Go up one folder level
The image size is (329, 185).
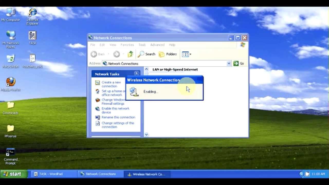(x=131, y=54)
